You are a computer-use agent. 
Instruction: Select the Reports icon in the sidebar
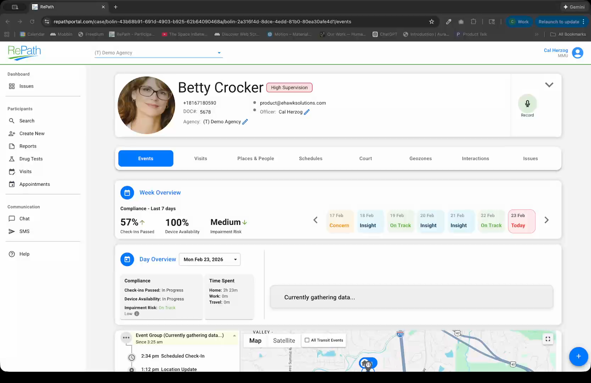coord(12,146)
